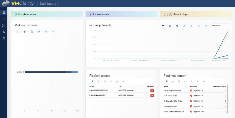
Task: Open the second sidebar icon showing a list
Action: point(4,19)
